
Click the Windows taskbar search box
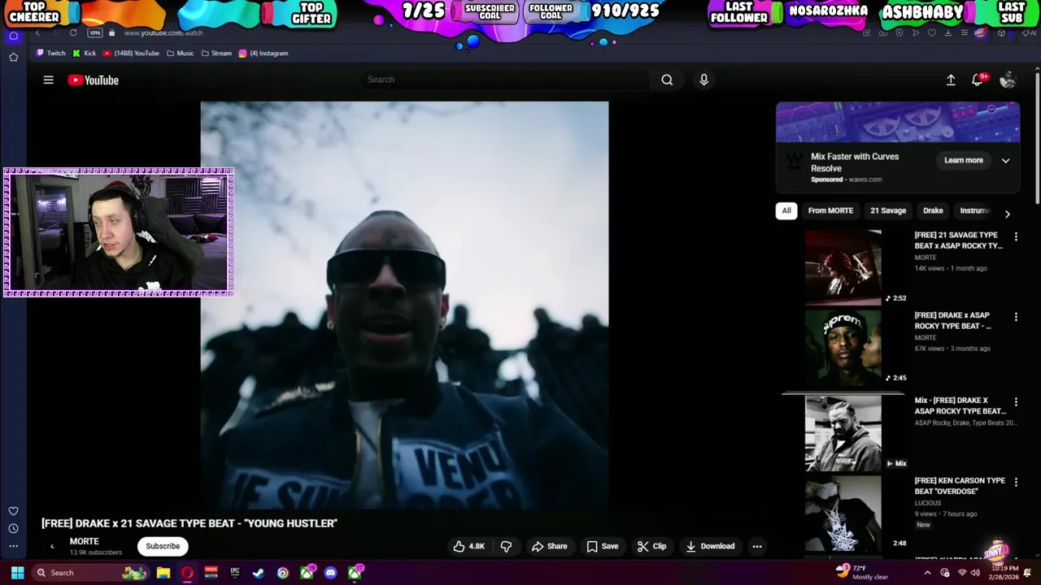point(91,573)
